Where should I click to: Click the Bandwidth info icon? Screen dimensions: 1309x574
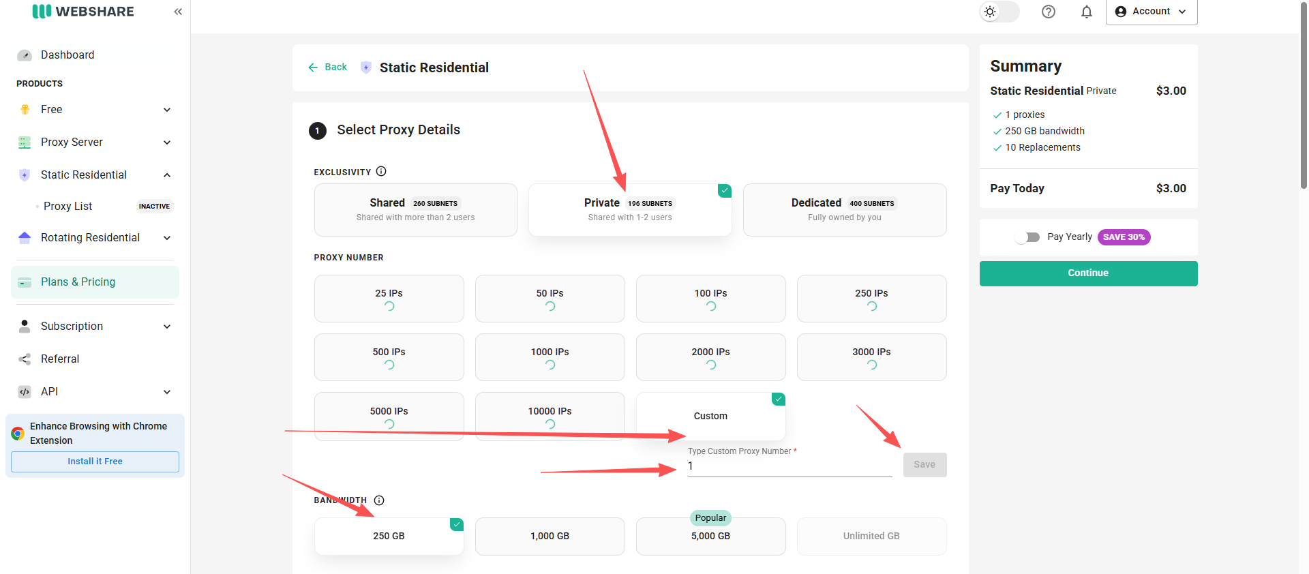[379, 500]
